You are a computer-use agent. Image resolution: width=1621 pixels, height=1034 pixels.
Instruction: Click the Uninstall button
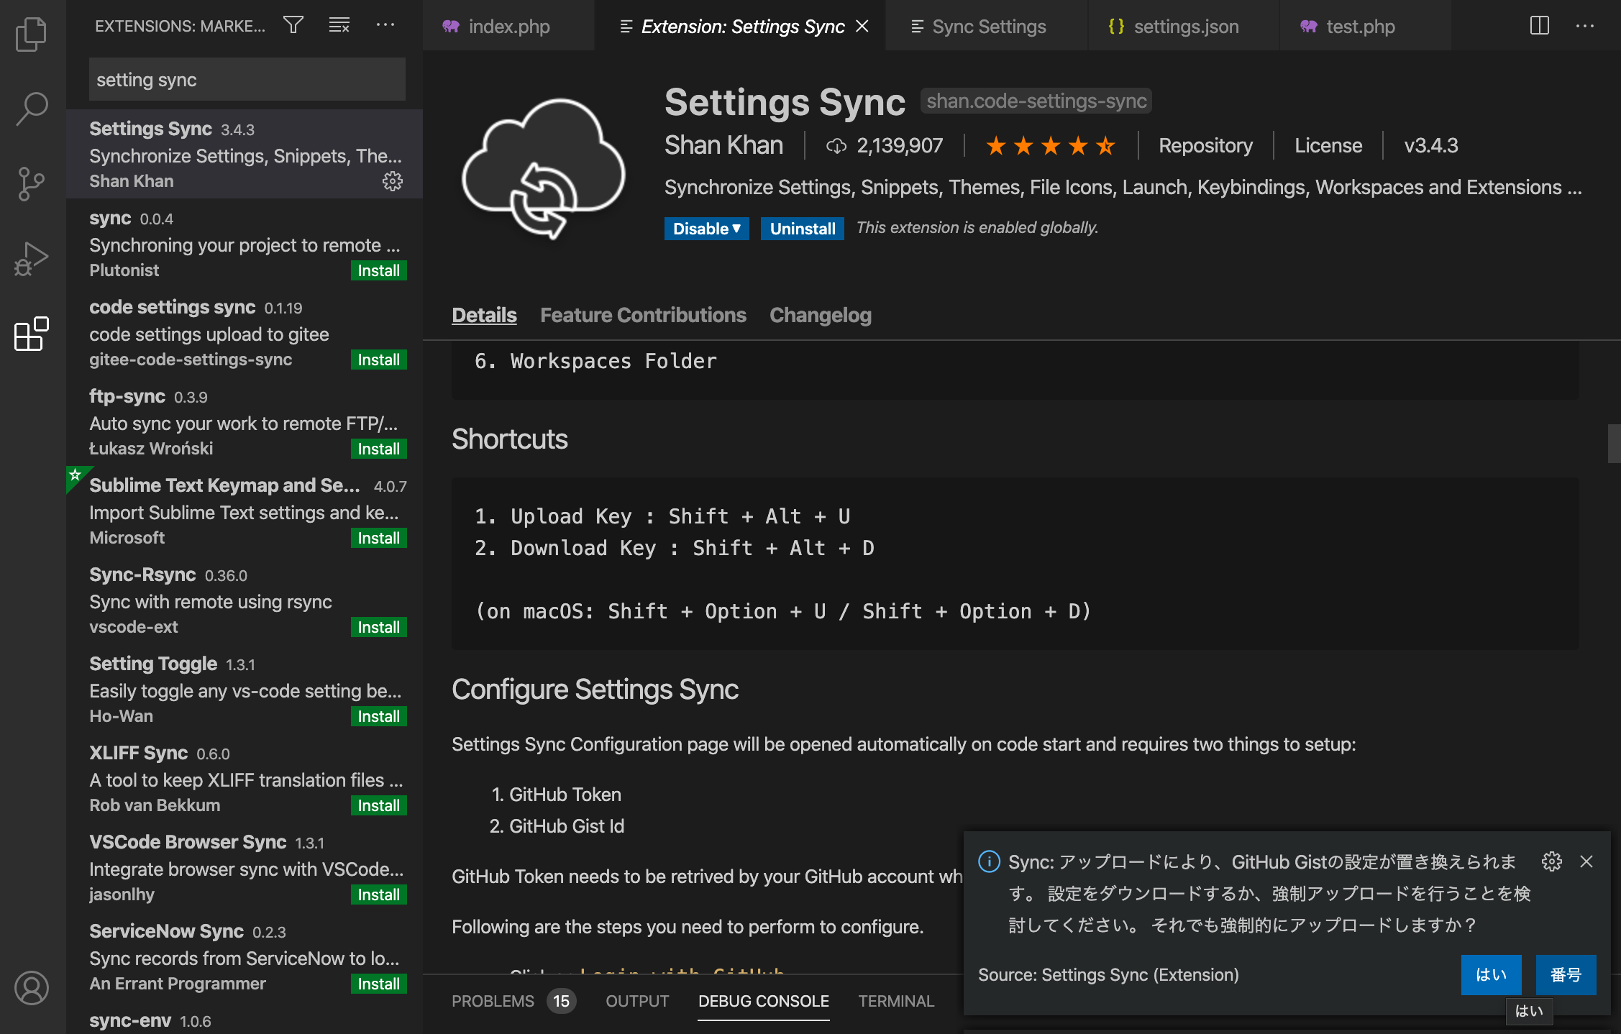(802, 229)
